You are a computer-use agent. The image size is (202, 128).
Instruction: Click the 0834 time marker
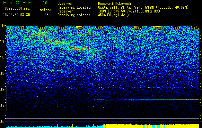(x=80, y=28)
